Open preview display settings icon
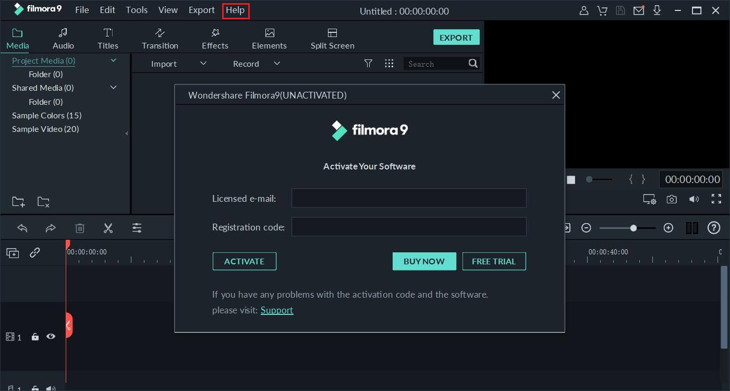The height and width of the screenshot is (391, 730). click(649, 199)
